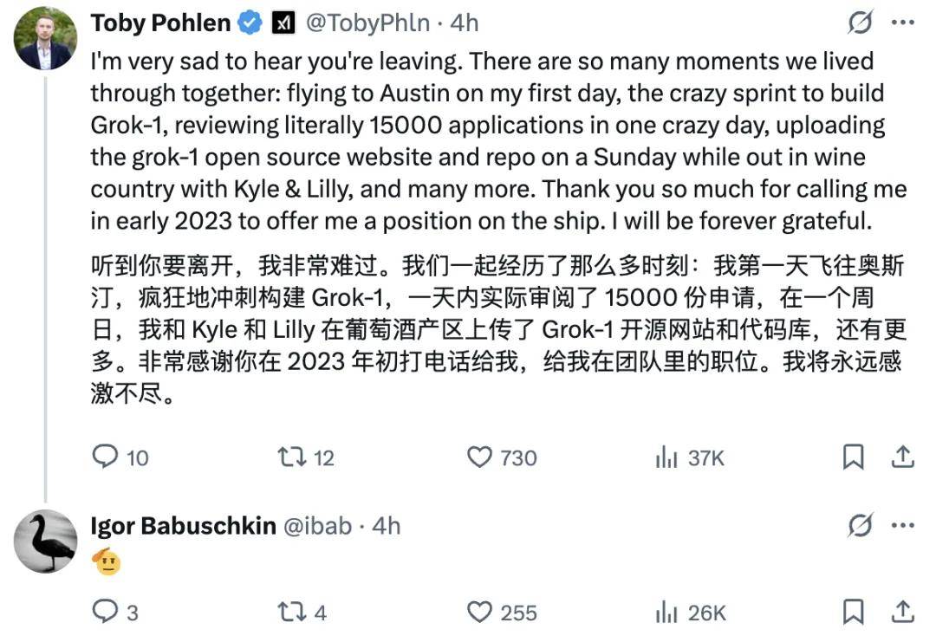Open Toby Pohlen's profile picture

coord(45,39)
